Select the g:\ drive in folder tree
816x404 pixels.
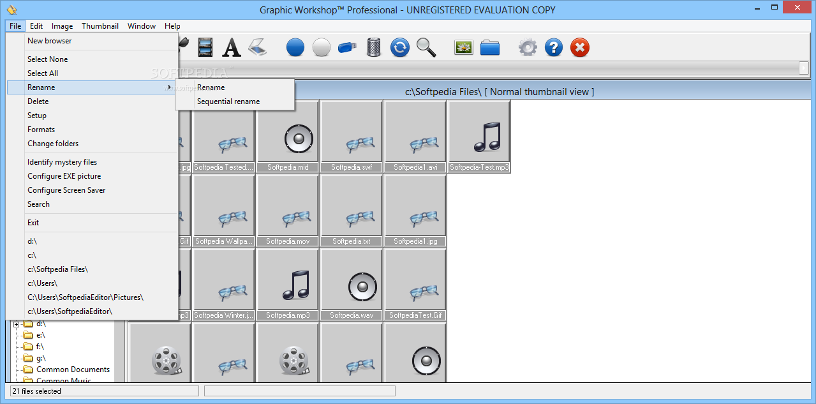(x=41, y=358)
